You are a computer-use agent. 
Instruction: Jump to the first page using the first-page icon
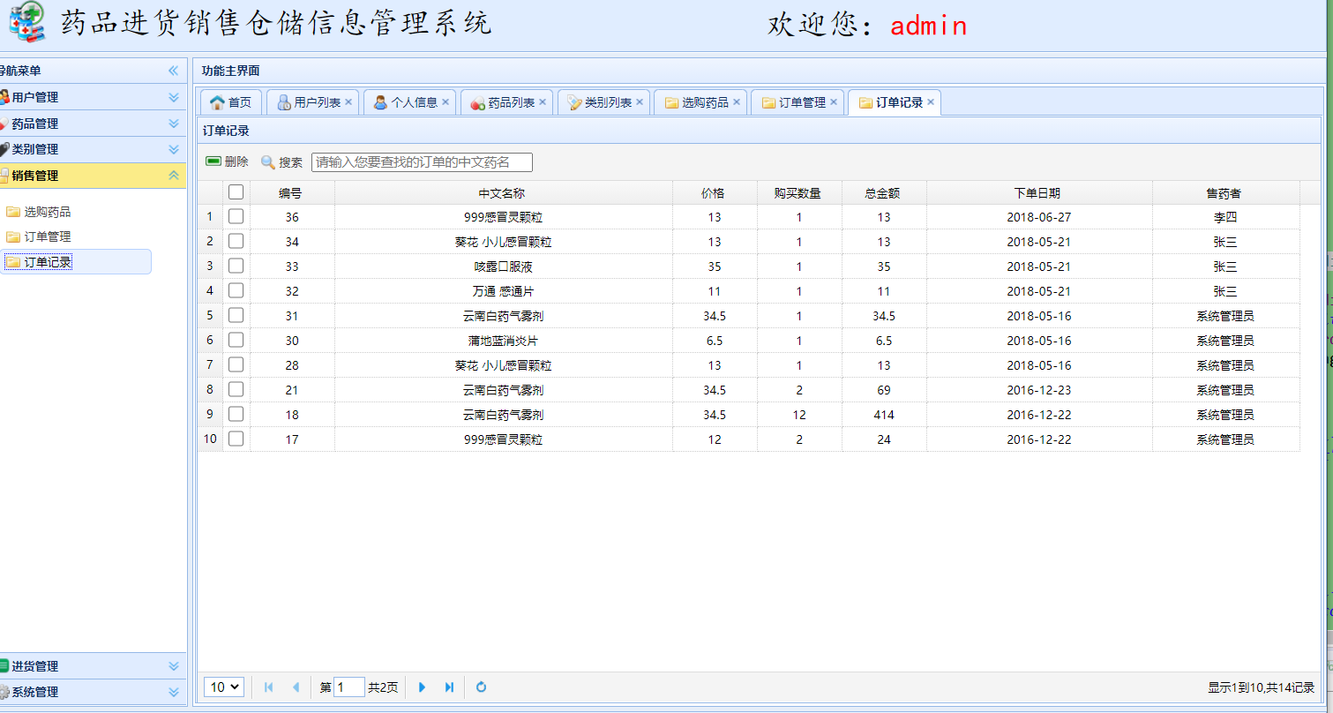coord(268,687)
